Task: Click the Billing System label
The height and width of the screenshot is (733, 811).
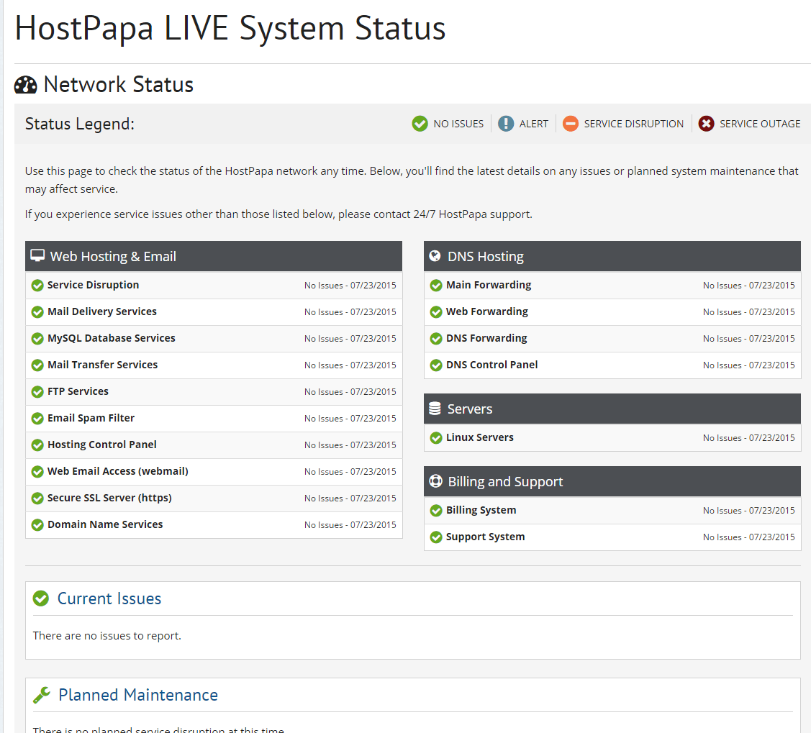Action: [x=481, y=510]
